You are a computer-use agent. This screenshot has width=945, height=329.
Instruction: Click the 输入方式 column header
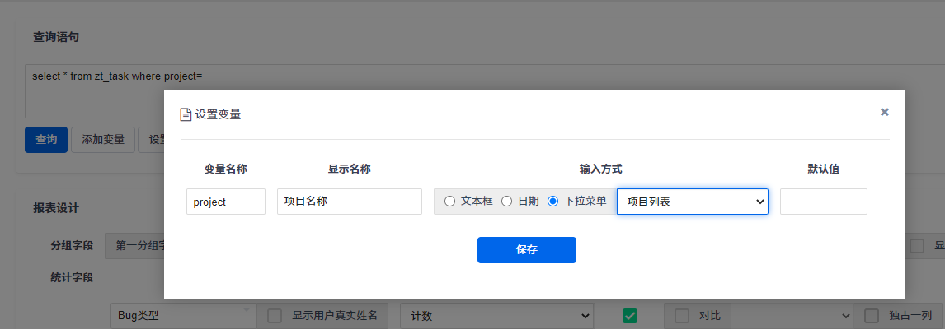(600, 169)
